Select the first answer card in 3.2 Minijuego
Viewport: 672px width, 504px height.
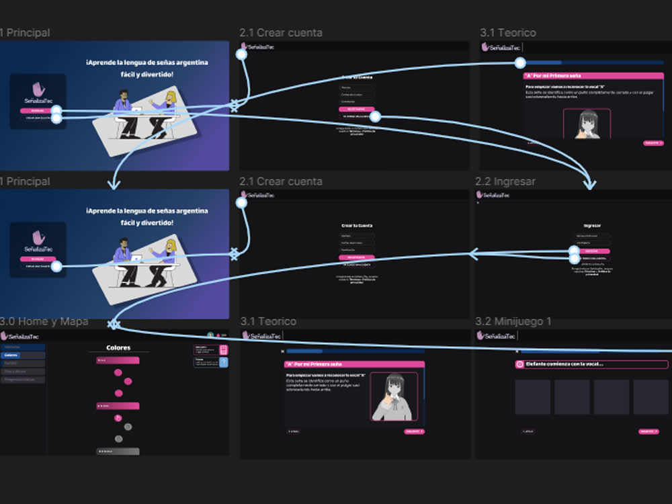[x=533, y=397]
